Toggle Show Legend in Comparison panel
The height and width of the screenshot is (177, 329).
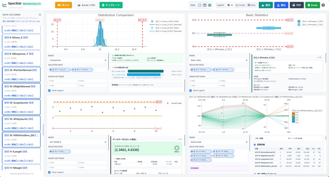pyautogui.click(x=49, y=91)
